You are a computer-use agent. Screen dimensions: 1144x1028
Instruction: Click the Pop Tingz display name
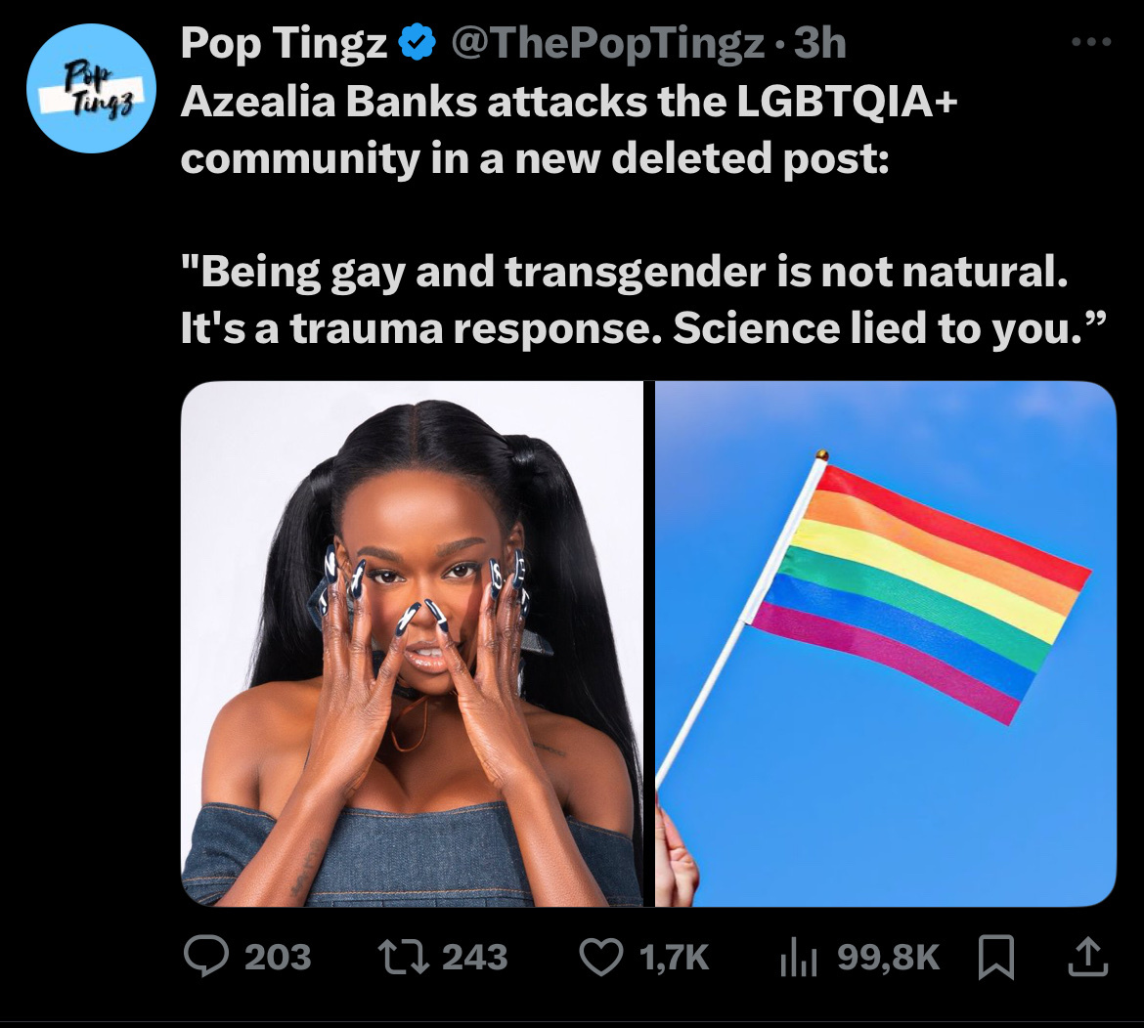284,43
